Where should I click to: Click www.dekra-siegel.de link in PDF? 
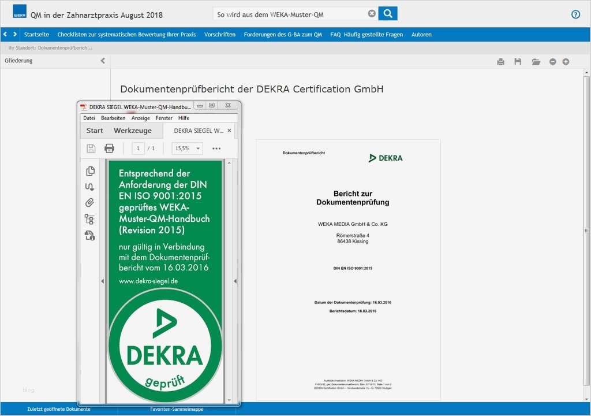click(148, 281)
